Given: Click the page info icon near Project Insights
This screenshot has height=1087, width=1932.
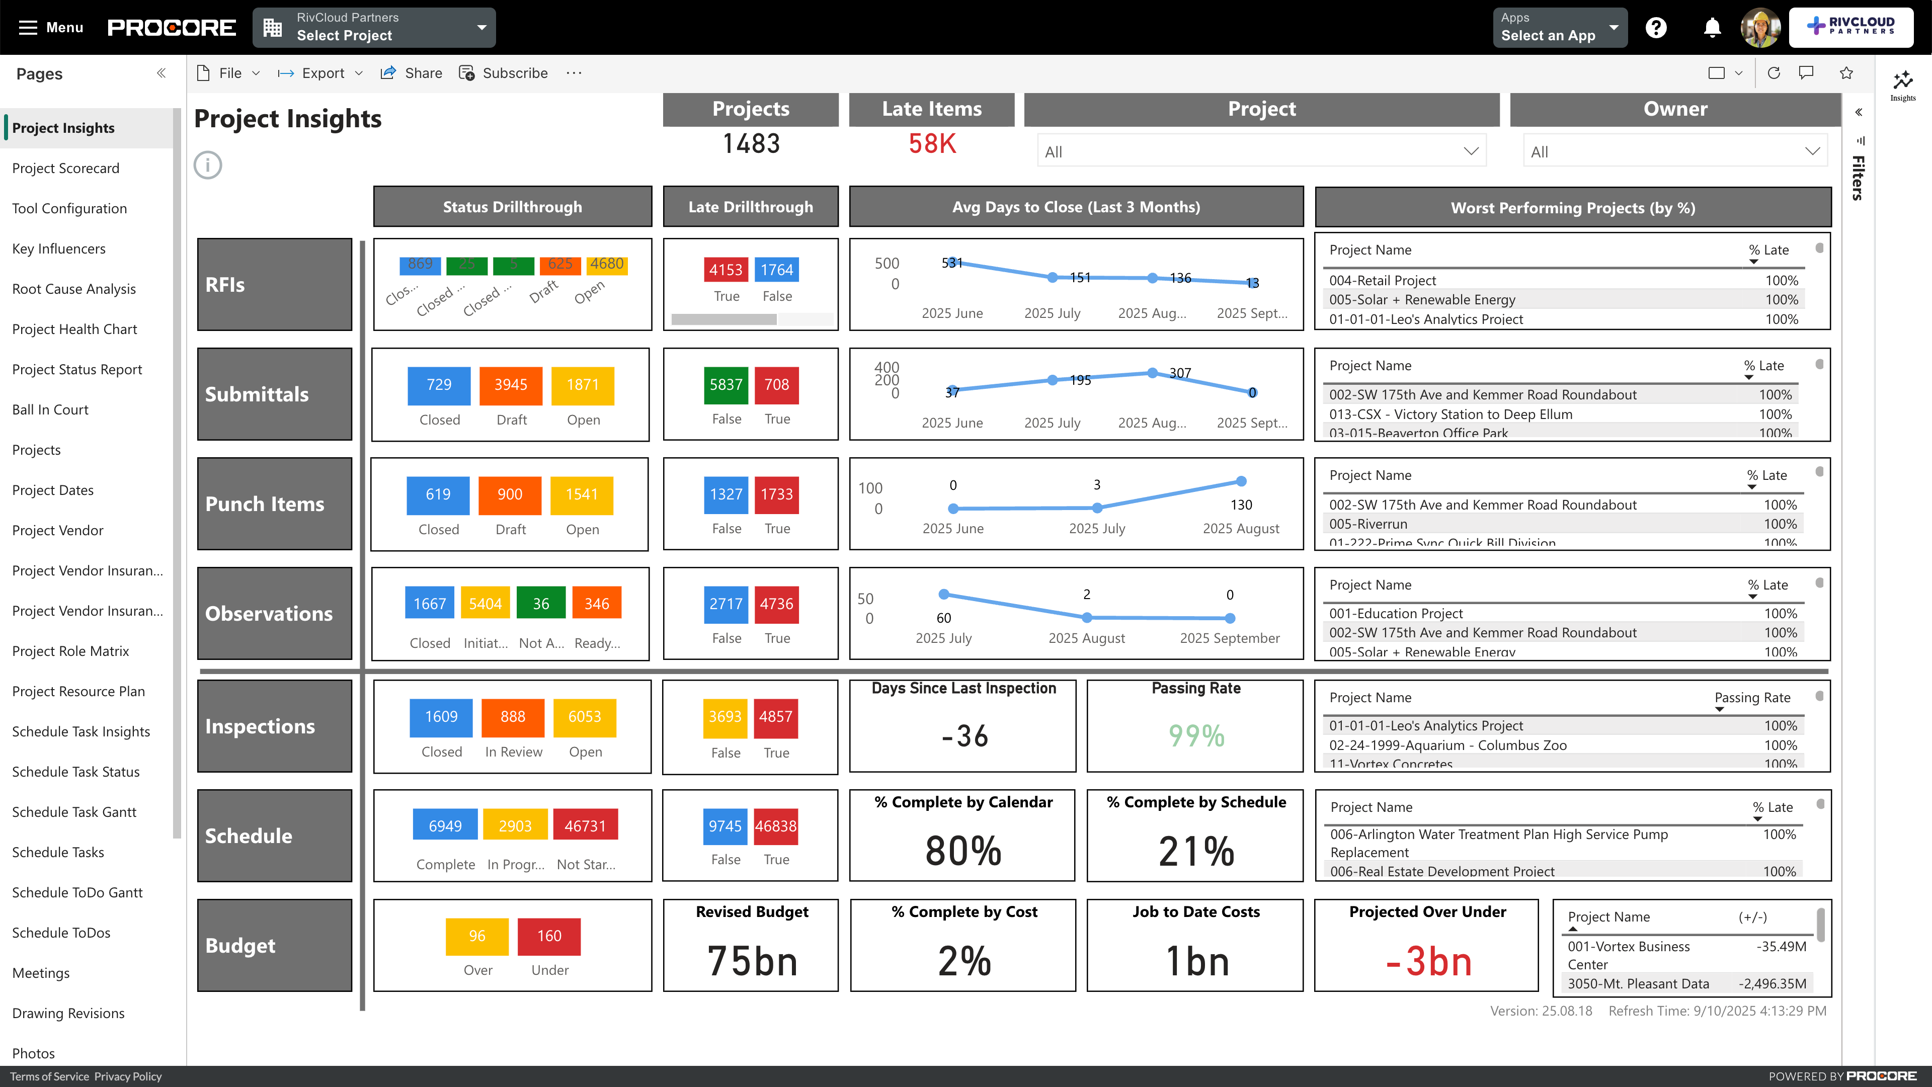Looking at the screenshot, I should (208, 165).
